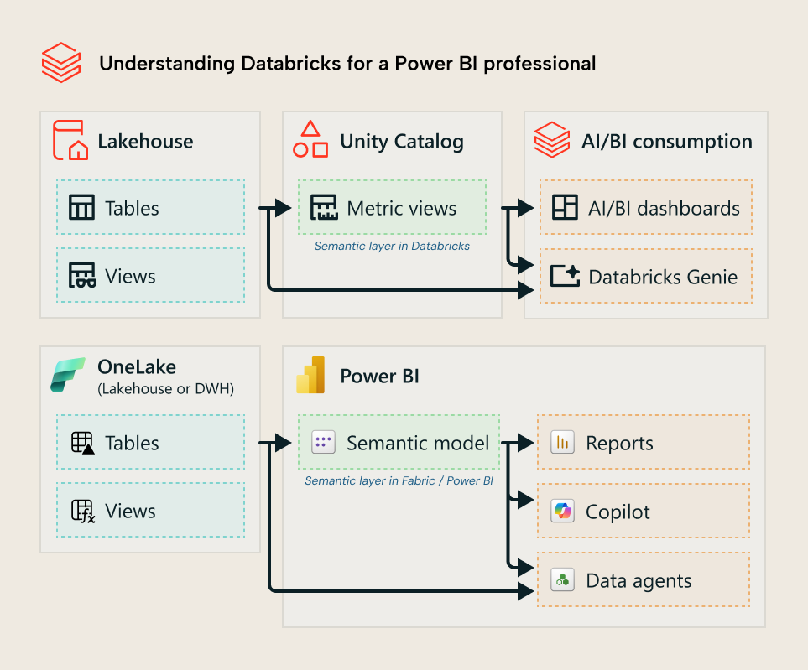Click the Semantic layer in Databricks caption

pos(391,246)
